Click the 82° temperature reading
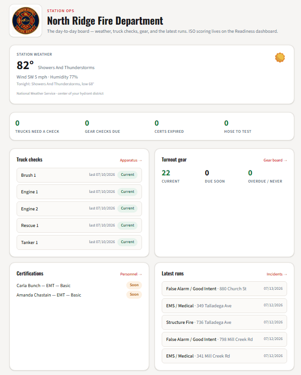This screenshot has height=375, width=301. pos(25,65)
